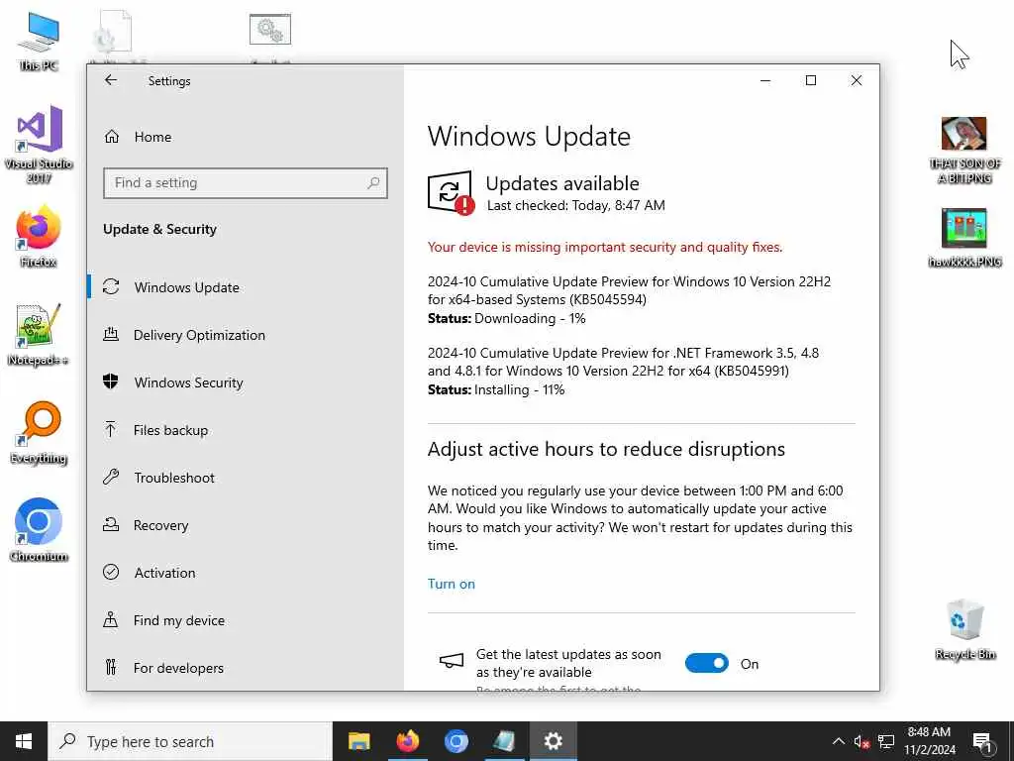Focus the Find a setting search box

246,183
